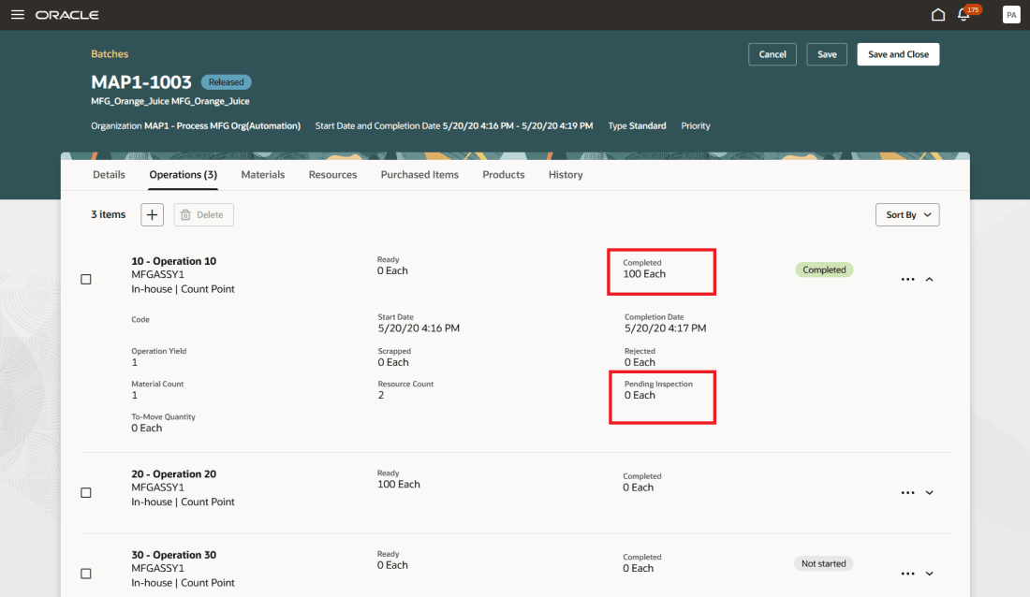
Task: Click the 30 - Operation 30 title
Action: pyautogui.click(x=174, y=555)
